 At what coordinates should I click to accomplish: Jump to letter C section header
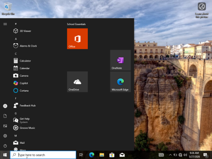coord(16,54)
